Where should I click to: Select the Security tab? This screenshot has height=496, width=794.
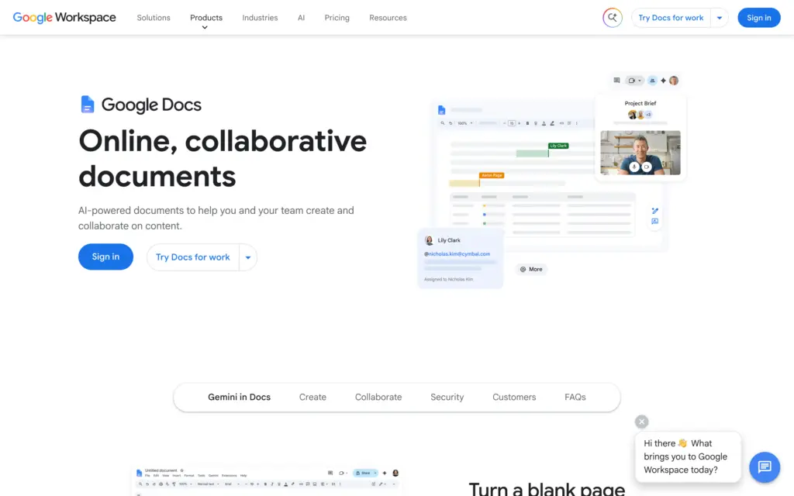pos(447,398)
